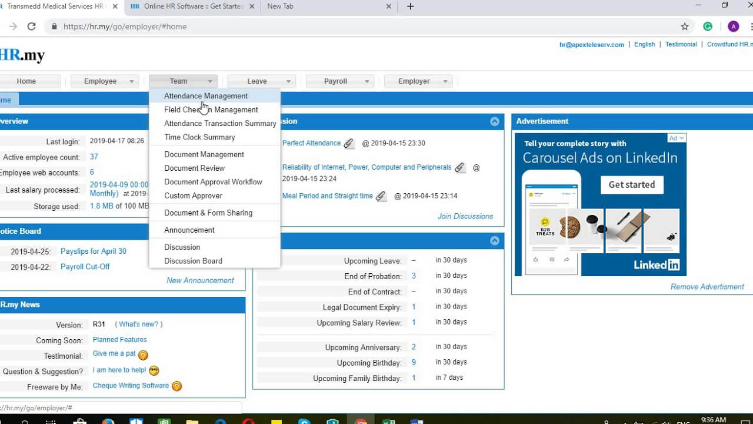
Task: Click the reload page icon
Action: click(31, 26)
